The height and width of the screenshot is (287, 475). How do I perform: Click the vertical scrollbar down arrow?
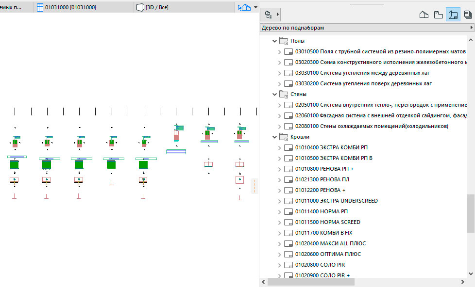tap(471, 274)
